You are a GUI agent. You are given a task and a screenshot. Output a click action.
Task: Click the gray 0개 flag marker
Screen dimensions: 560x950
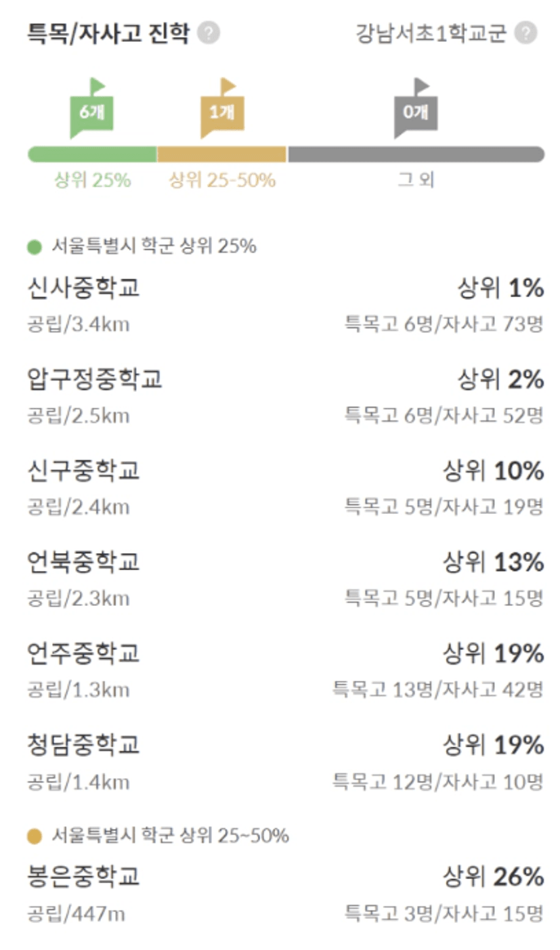coord(415,111)
